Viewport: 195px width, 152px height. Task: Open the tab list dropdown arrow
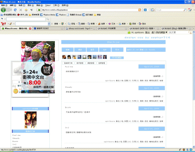[x=194, y=28]
